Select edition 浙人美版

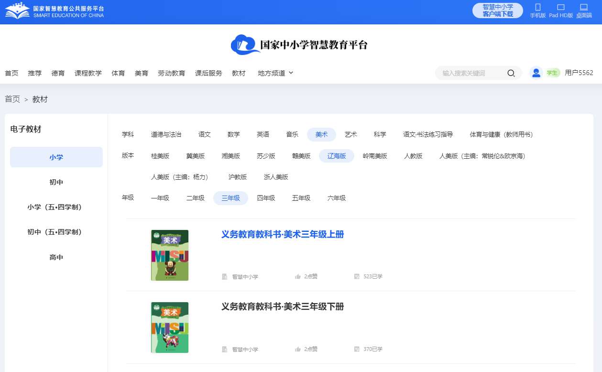(276, 177)
